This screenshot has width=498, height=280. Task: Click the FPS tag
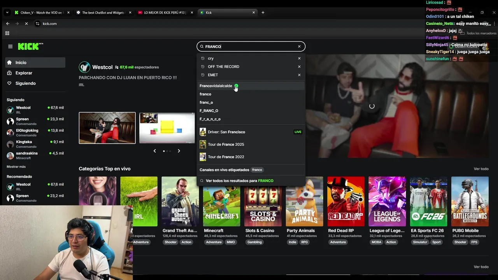[474, 242]
